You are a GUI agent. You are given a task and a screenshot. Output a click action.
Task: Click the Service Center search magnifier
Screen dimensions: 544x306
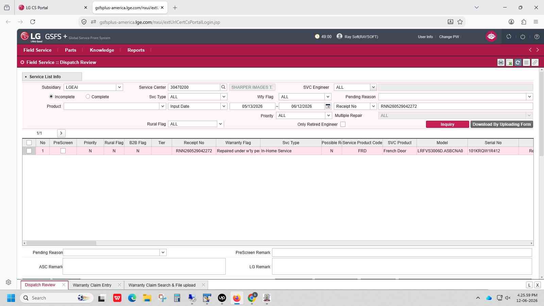(x=223, y=87)
